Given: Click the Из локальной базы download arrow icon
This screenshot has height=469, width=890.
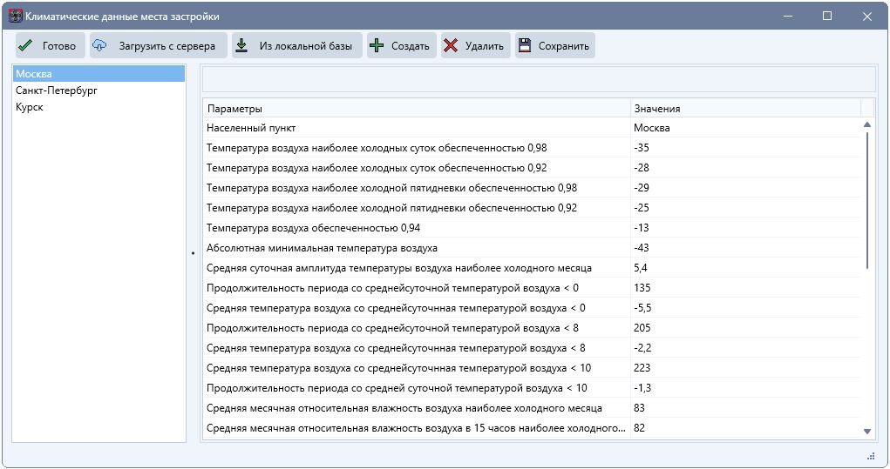Looking at the screenshot, I should 241,46.
